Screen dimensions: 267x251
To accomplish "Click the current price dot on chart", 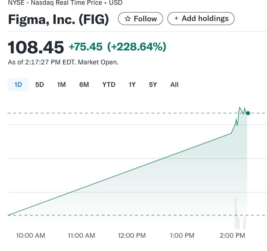I will pyautogui.click(x=248, y=113).
